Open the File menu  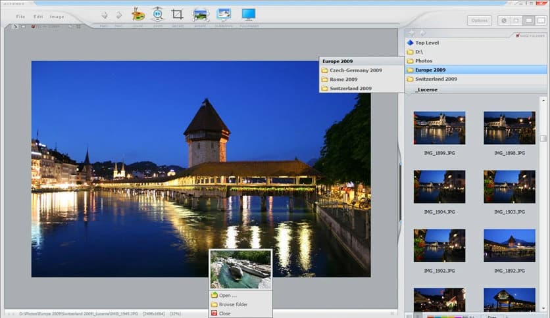click(x=20, y=16)
